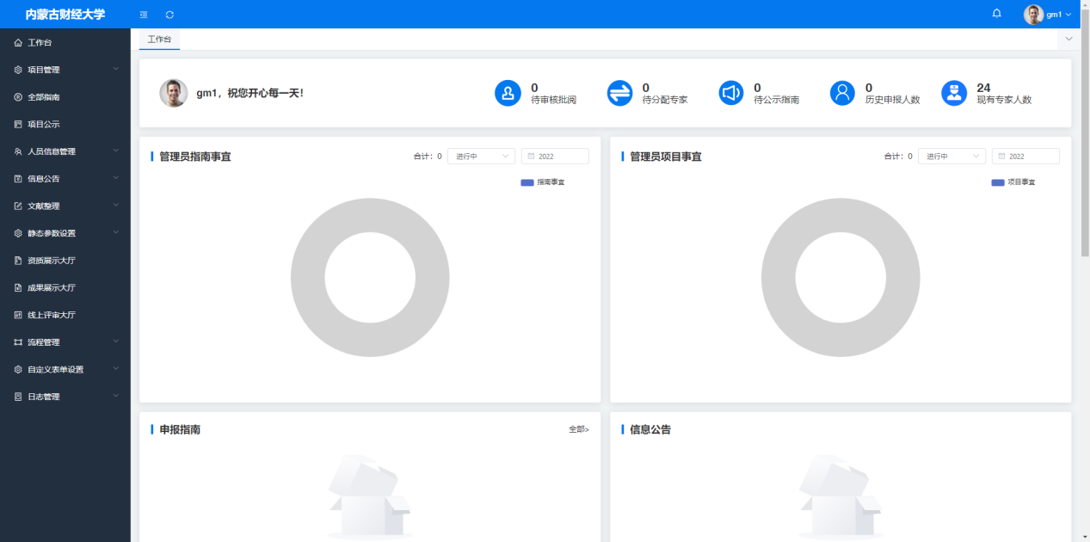Screen dimensions: 1090x542
Task: Click the refresh icon in the top bar
Action: [169, 15]
